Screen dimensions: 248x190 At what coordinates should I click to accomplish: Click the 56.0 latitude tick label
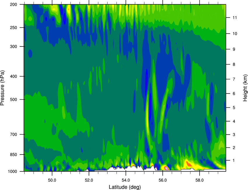pos(163,180)
